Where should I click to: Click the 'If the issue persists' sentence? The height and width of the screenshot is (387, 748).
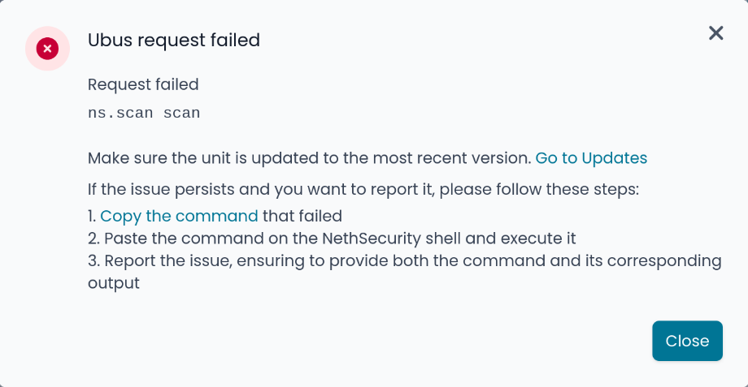(x=363, y=190)
